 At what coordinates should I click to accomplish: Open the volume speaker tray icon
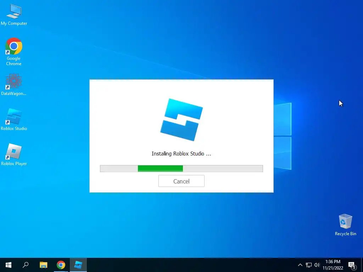[317, 265]
